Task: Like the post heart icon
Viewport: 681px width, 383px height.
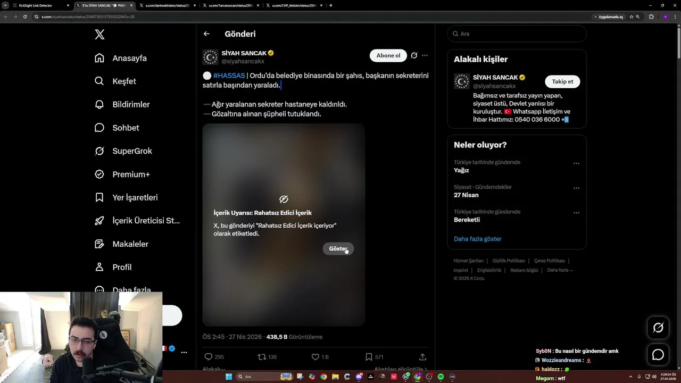Action: point(315,357)
